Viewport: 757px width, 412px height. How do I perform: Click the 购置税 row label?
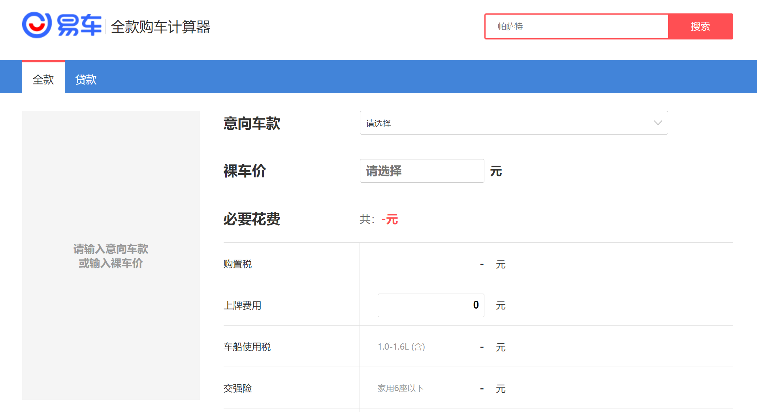[237, 264]
